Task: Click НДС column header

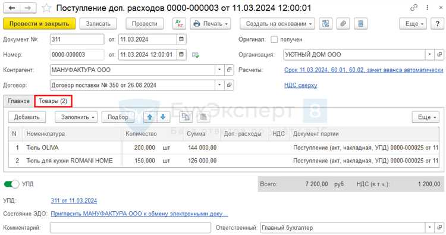Action: tap(278, 133)
